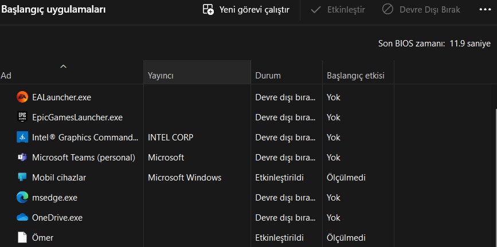
Task: Click the EA Launcher app icon
Action: 22,97
